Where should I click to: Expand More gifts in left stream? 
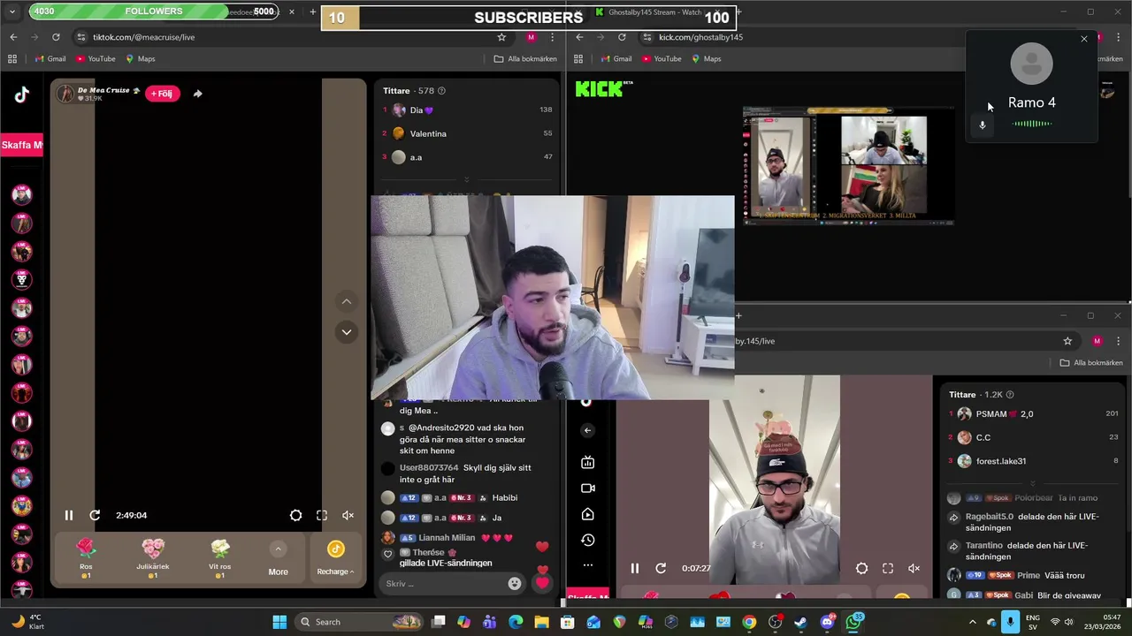tap(278, 558)
